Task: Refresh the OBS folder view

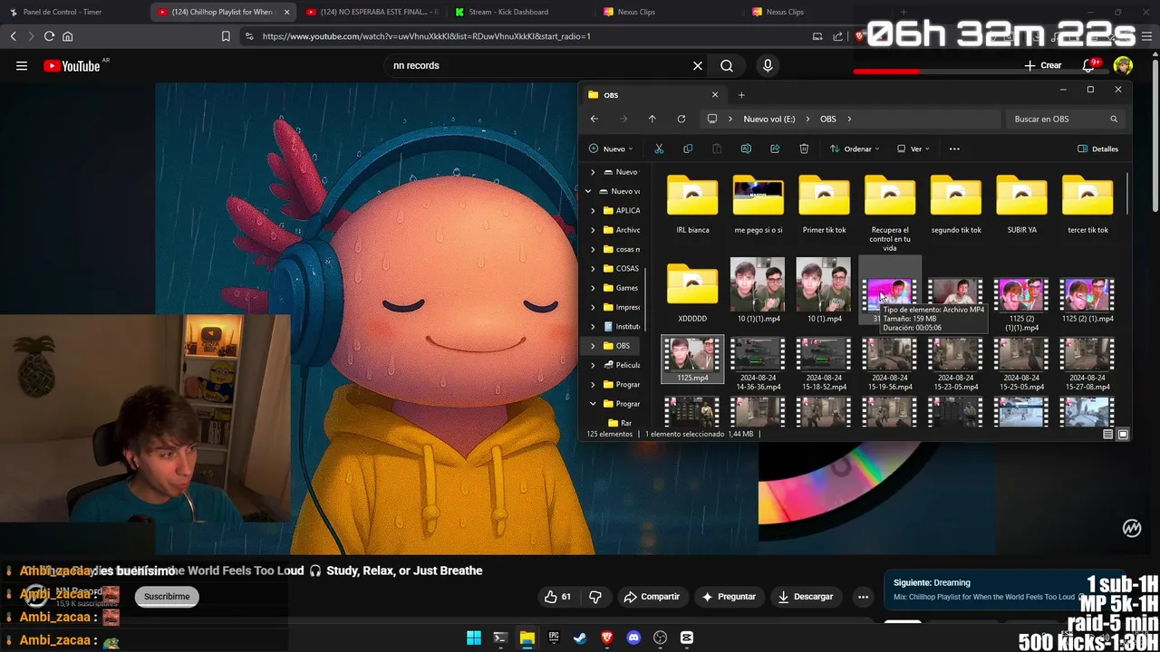Action: tap(681, 119)
